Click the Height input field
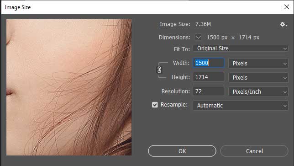Screen dimensions: 294x166 [208, 77]
